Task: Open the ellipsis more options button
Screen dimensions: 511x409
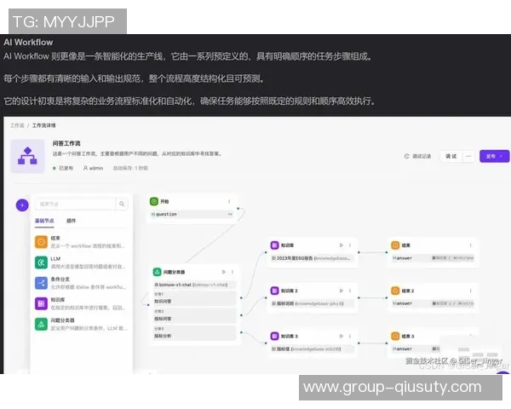Action: click(x=468, y=156)
